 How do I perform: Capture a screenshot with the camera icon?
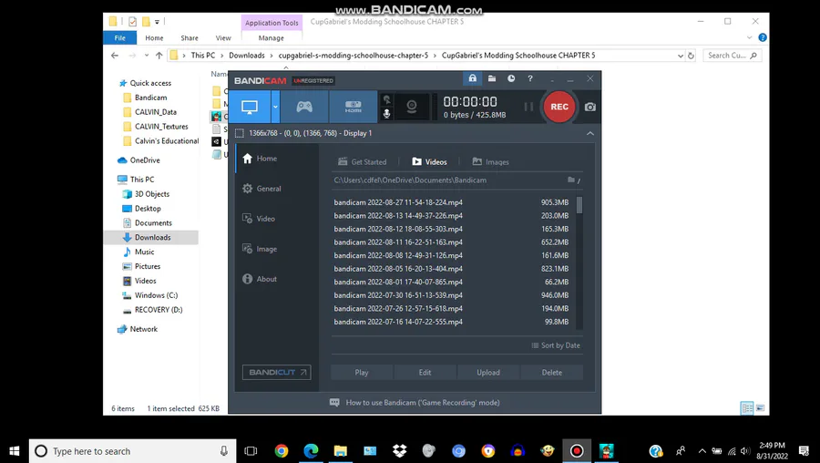pos(589,107)
